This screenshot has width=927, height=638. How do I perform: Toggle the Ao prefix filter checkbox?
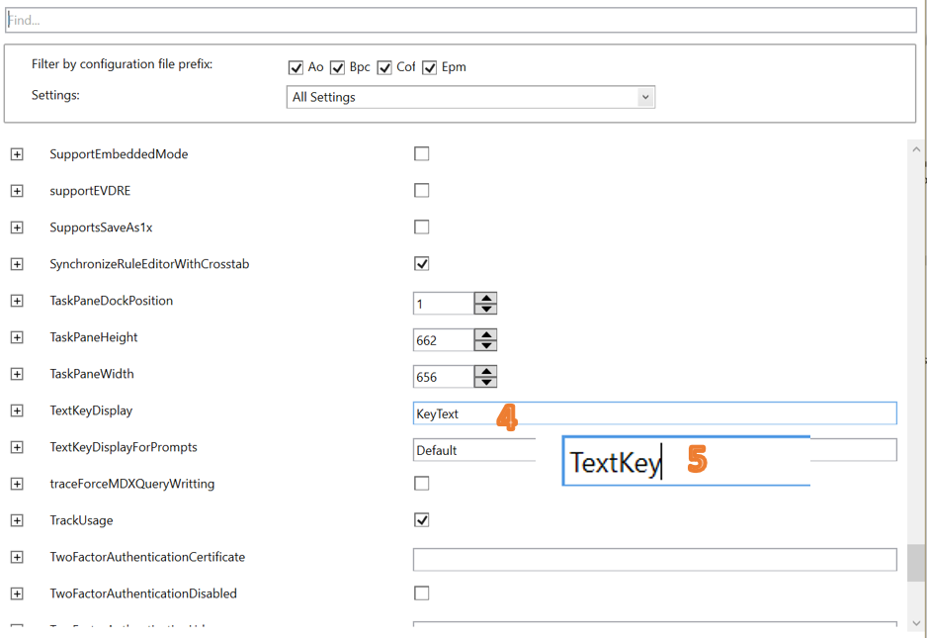pos(295,67)
